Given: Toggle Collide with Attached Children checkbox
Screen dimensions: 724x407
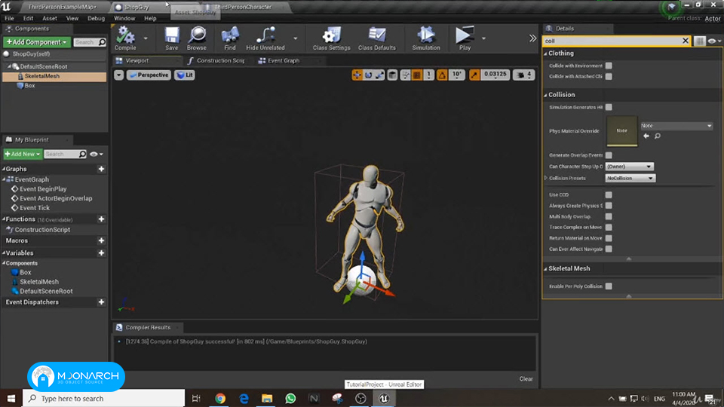Looking at the screenshot, I should pos(609,76).
